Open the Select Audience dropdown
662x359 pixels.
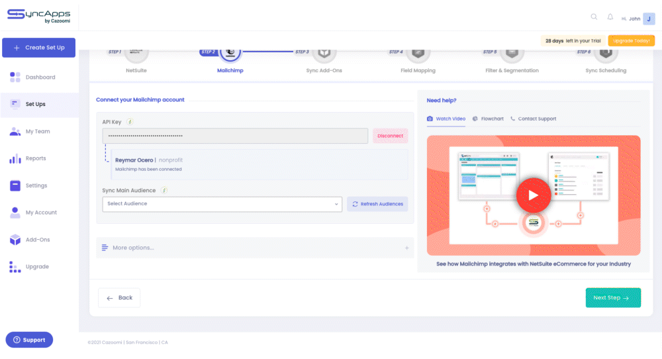coord(222,204)
